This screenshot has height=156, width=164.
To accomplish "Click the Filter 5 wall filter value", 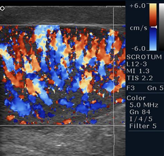I will tap(143, 126).
